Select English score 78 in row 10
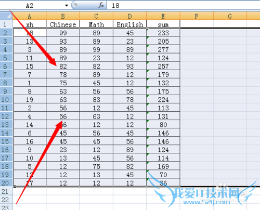The width and height of the screenshot is (260, 210). (130, 99)
